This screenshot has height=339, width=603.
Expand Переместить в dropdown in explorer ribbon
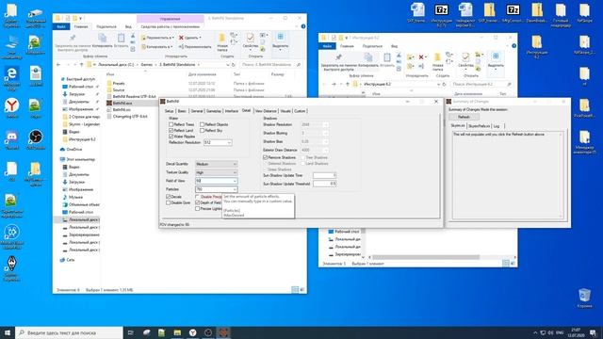(157, 38)
